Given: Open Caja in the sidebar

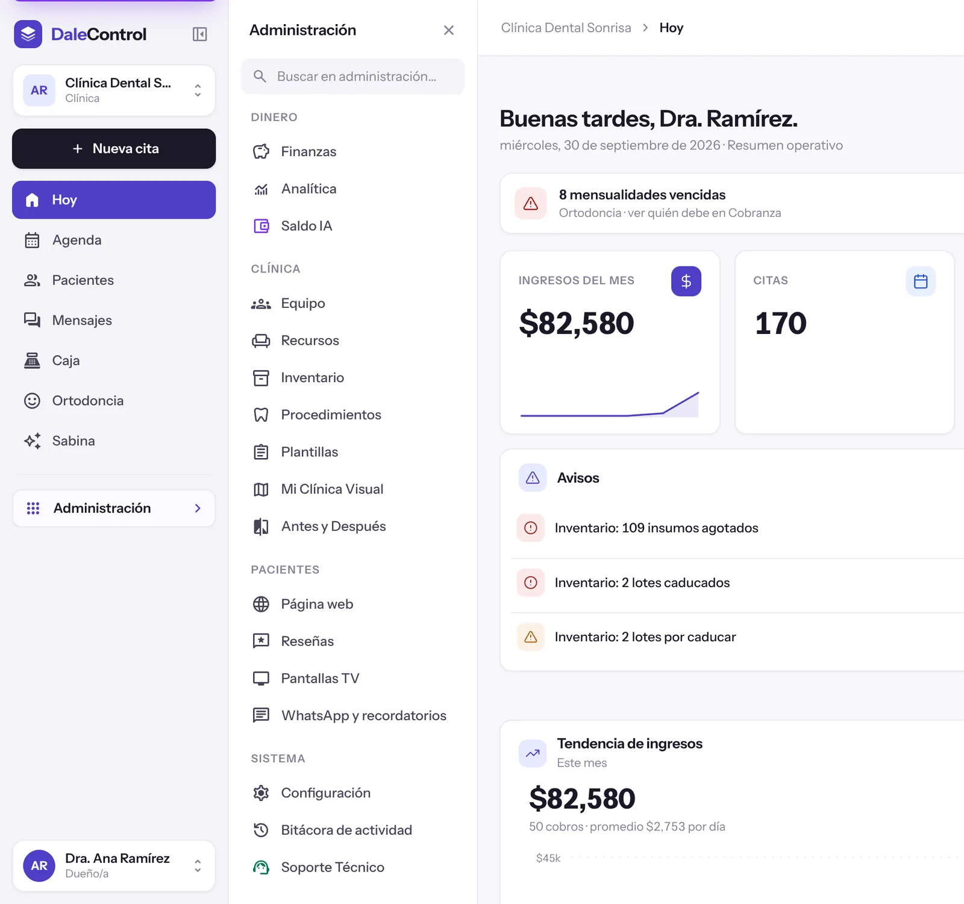Looking at the screenshot, I should click(114, 361).
